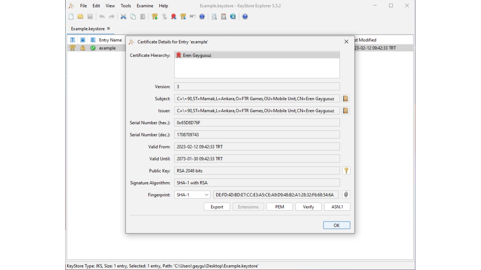Click the Export button
This screenshot has width=481, height=270.
[217, 207]
